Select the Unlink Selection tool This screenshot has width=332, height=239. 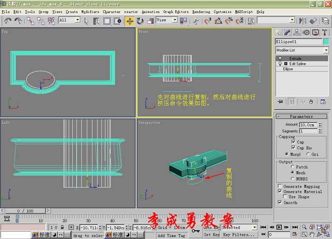coord(41,21)
